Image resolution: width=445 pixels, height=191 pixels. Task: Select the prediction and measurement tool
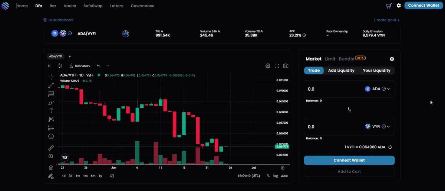pyautogui.click(x=51, y=128)
